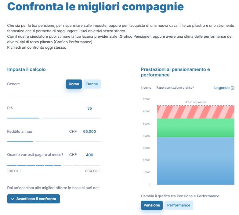
Task: Click the info icon next to Legenda
Action: [x=233, y=88]
